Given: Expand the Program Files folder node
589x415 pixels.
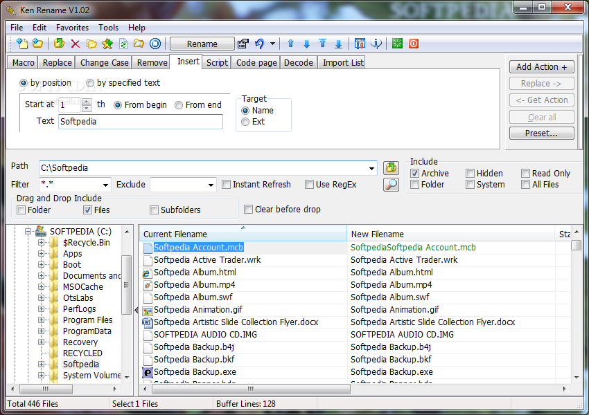Looking at the screenshot, I should pos(42,320).
